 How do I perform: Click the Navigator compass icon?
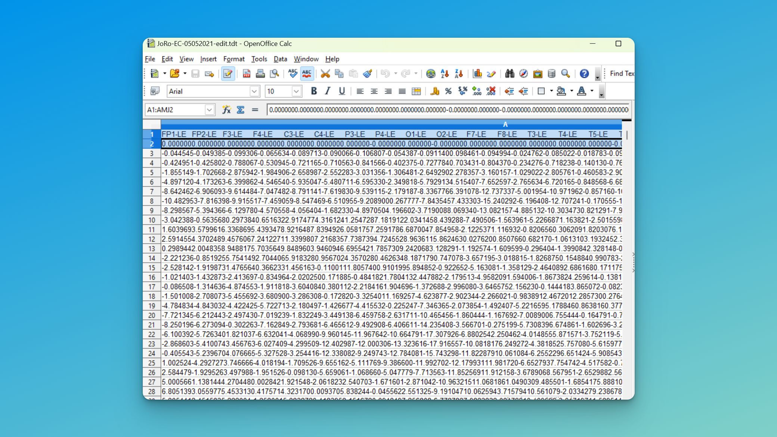pyautogui.click(x=523, y=74)
